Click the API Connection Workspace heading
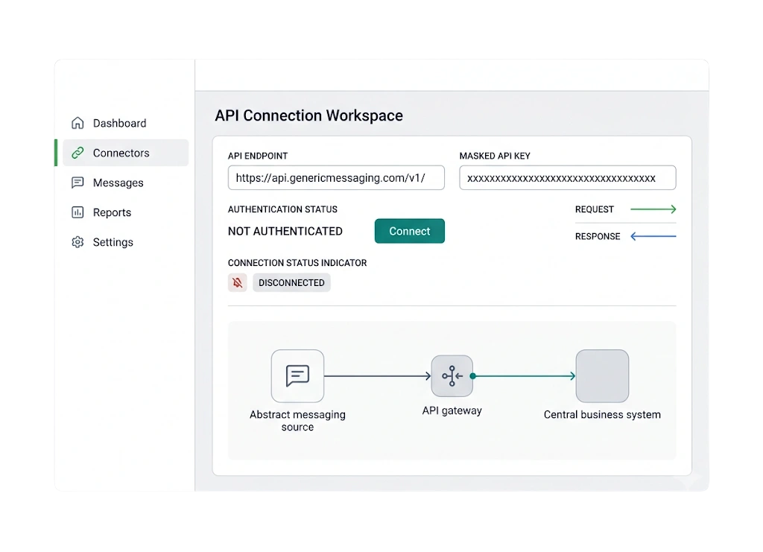763x552 pixels. coord(309,115)
